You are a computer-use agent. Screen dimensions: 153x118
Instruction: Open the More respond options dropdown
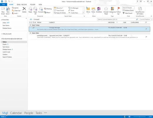[47, 12]
